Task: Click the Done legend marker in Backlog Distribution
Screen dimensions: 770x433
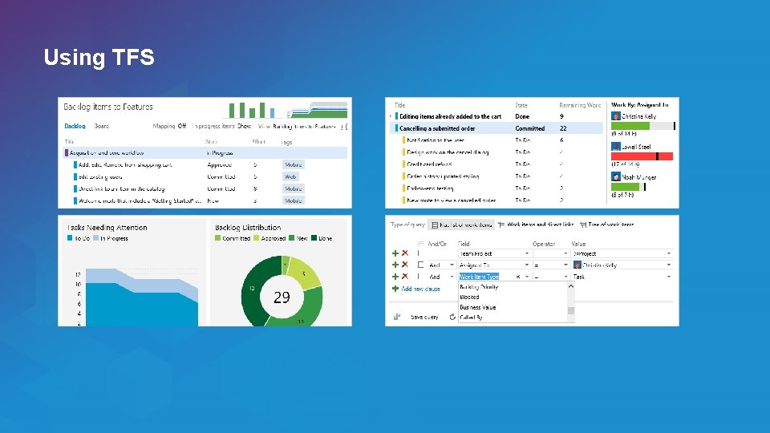Action: 314,238
